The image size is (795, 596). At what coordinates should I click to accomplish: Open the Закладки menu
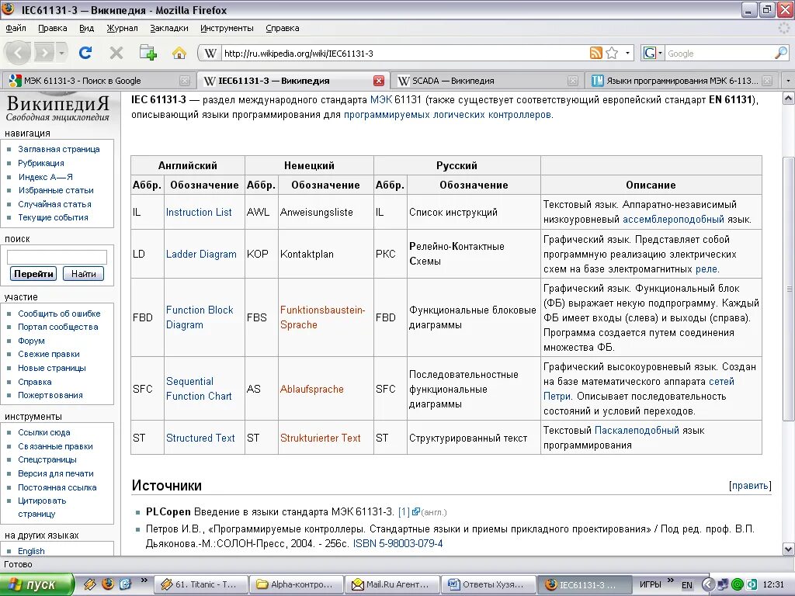(x=168, y=28)
